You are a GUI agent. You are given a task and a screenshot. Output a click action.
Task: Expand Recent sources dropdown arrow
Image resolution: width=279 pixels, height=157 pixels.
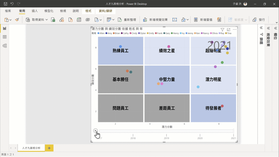[x=101, y=20]
